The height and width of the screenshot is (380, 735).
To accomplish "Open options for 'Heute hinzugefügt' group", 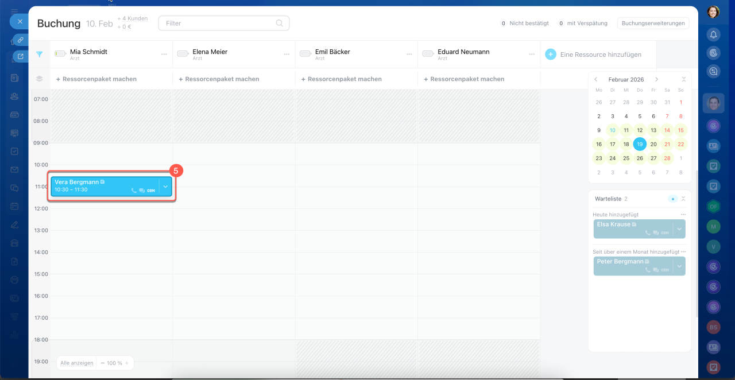I will click(x=683, y=215).
